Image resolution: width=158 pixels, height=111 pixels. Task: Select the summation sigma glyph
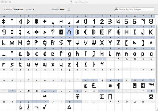pos(102,96)
